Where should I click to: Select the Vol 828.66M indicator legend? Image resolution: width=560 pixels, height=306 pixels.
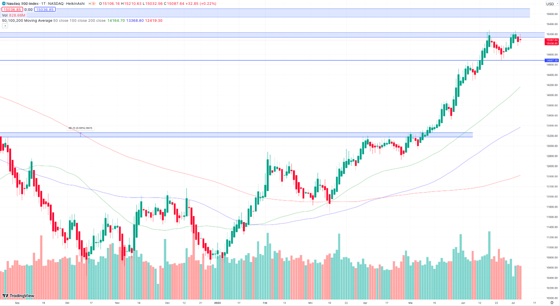point(14,15)
